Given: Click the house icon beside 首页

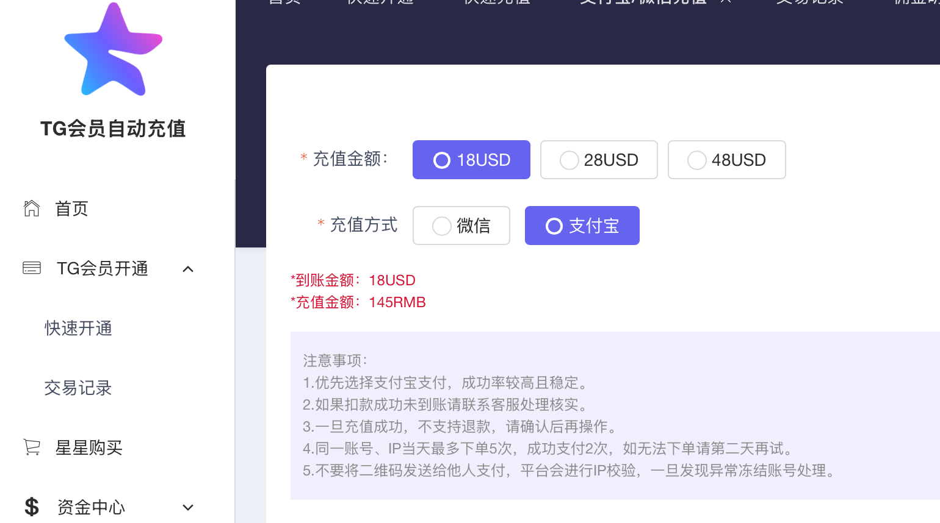Looking at the screenshot, I should point(32,208).
